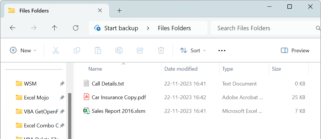321x139 pixels.
Task: Click the Start backup cloud icon
Action: [97, 28]
